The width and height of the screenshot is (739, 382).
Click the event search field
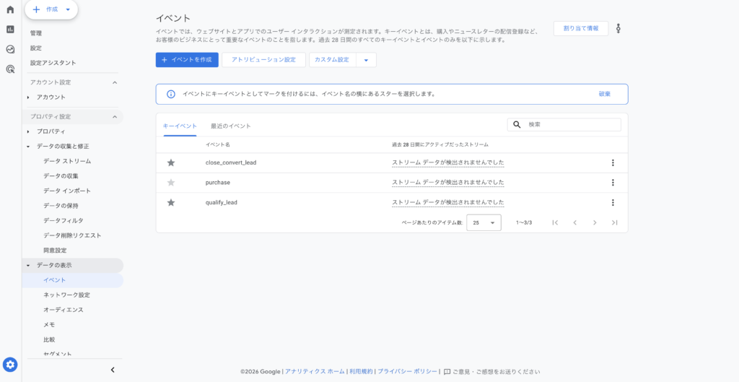click(570, 125)
